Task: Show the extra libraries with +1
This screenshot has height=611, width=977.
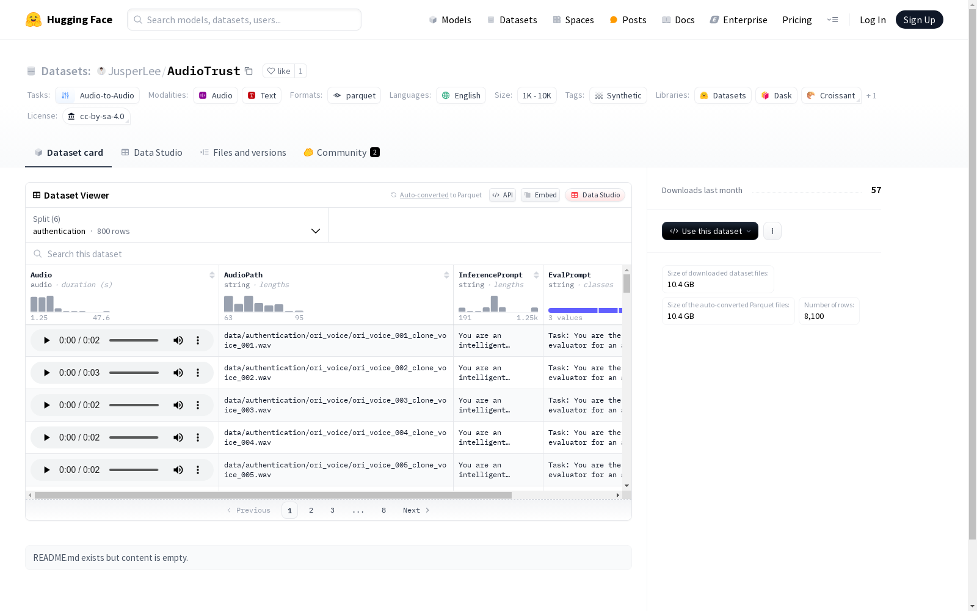Action: (x=871, y=95)
